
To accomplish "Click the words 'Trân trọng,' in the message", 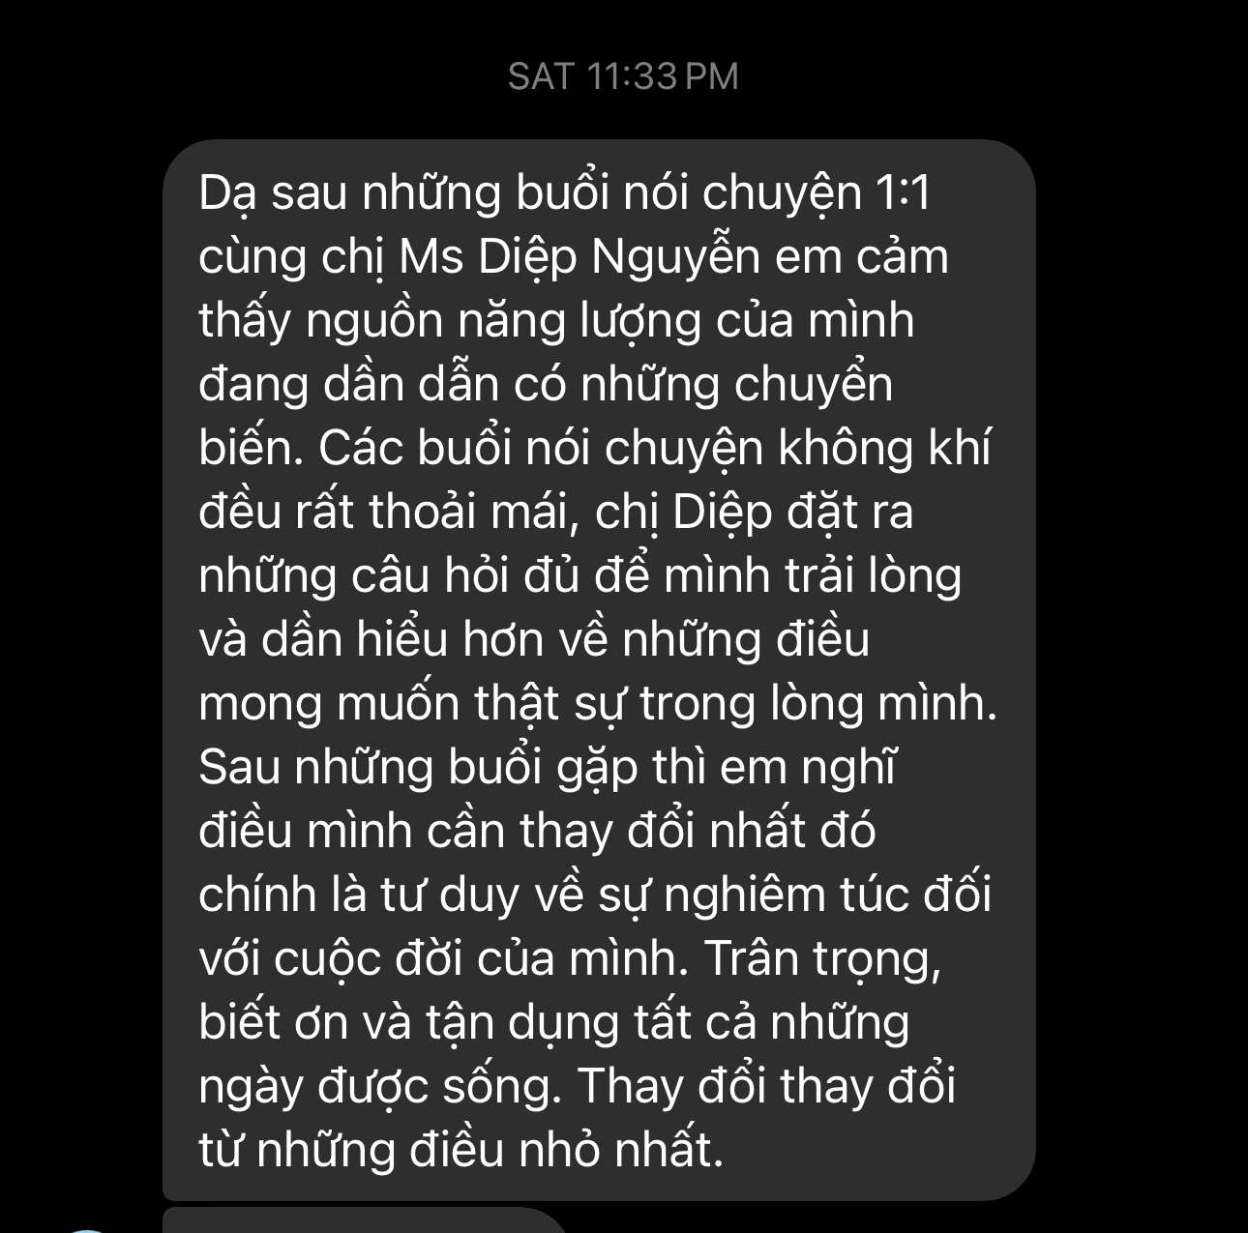I will 822,959.
